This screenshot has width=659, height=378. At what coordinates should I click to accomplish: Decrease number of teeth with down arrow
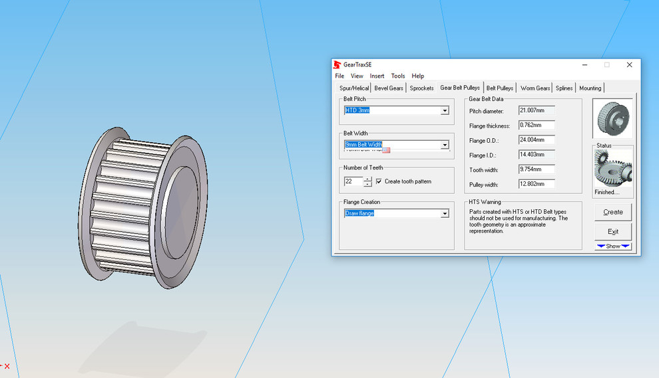click(x=368, y=184)
